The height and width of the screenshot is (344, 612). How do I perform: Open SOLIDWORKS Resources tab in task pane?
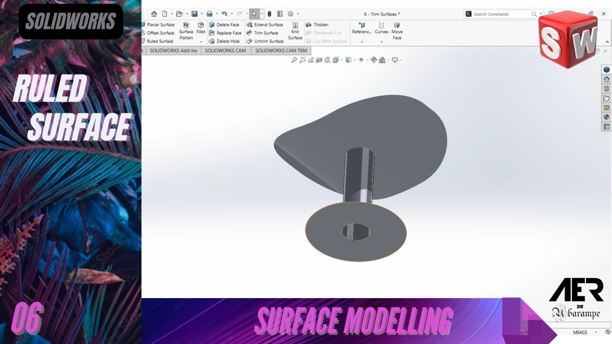(606, 69)
